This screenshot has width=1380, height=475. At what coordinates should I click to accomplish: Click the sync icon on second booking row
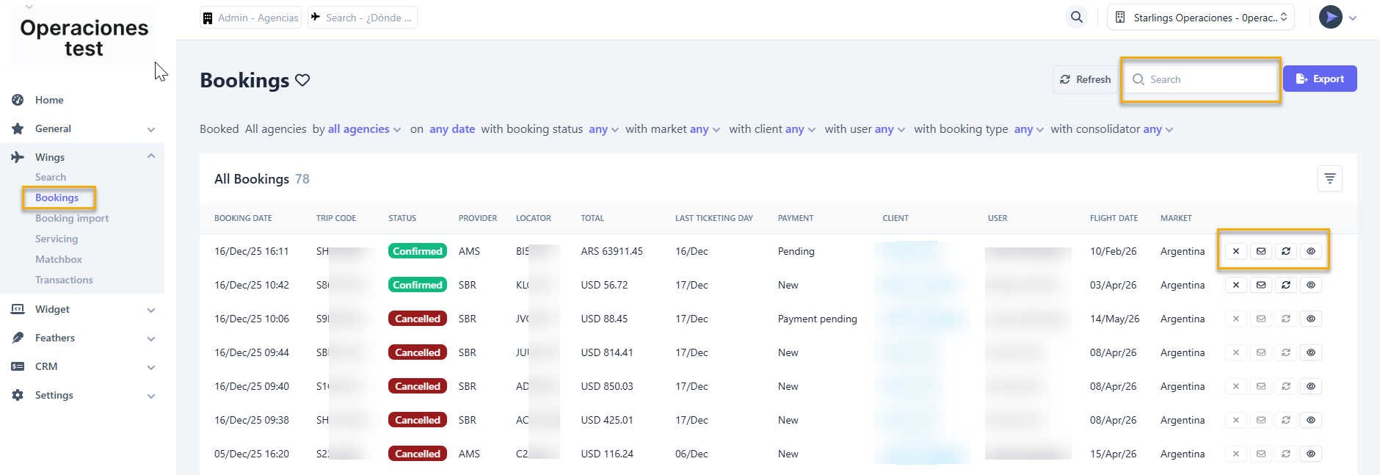(x=1286, y=285)
